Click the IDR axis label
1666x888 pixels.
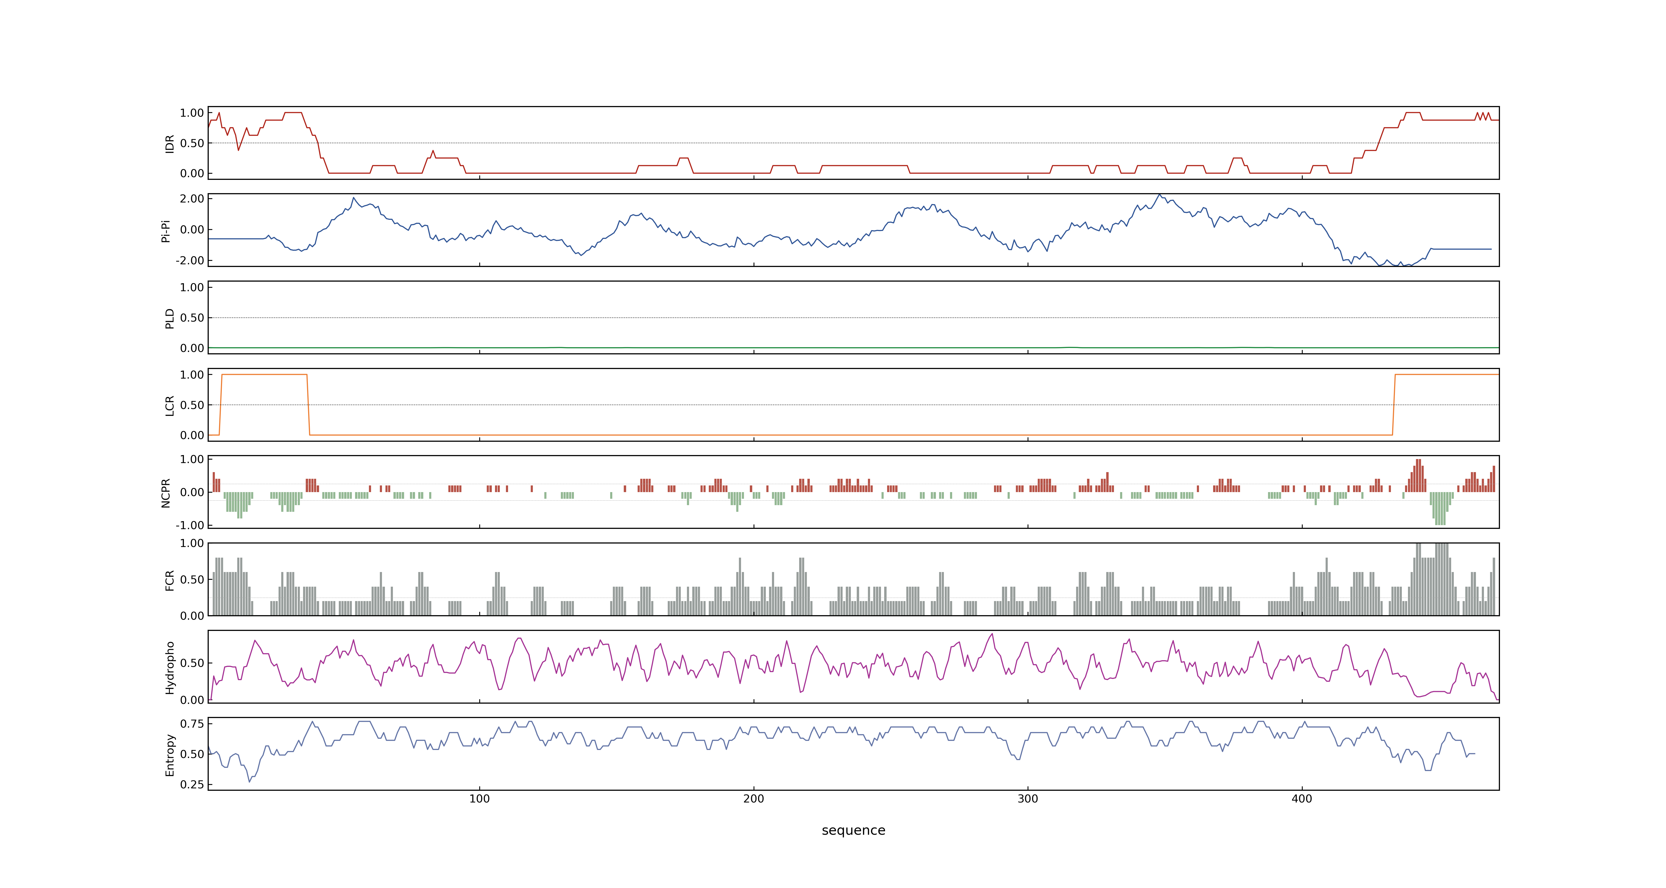click(170, 144)
